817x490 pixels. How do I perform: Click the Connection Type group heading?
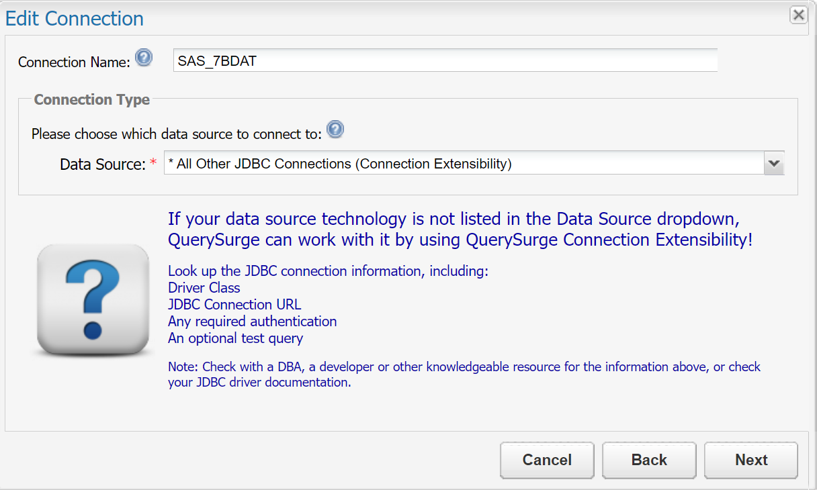pos(92,100)
